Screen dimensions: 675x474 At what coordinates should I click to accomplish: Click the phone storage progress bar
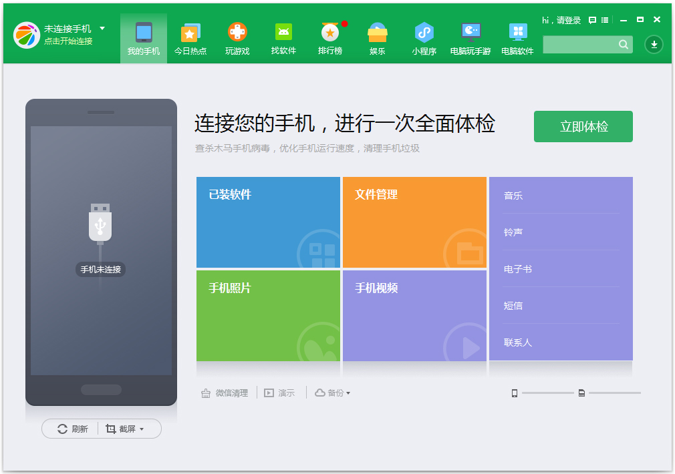coord(548,393)
